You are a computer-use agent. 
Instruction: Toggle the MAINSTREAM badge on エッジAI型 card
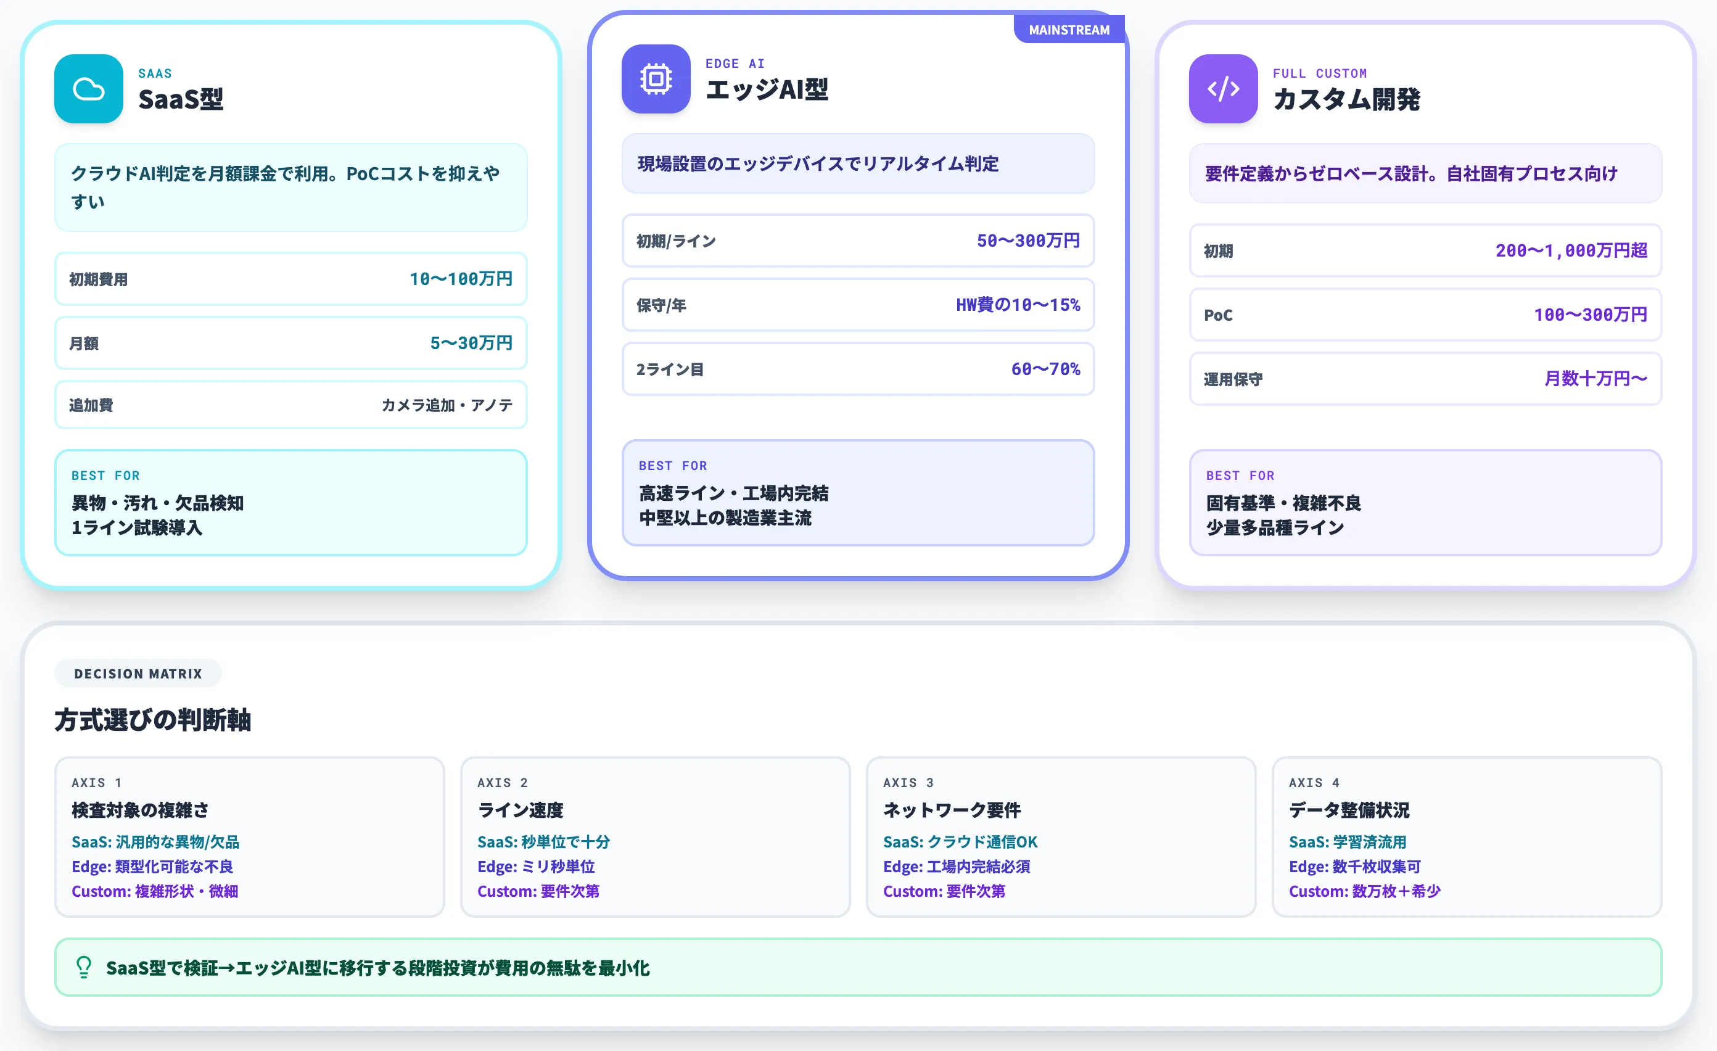(1069, 30)
